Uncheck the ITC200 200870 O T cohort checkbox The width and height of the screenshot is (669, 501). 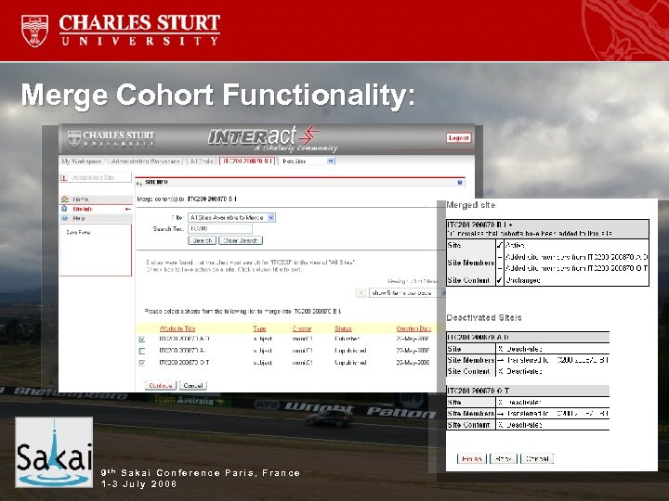coord(142,363)
